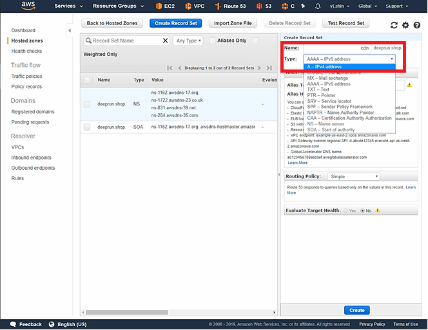
Task: Collapse the left navigation pane arrow
Action: (70, 30)
